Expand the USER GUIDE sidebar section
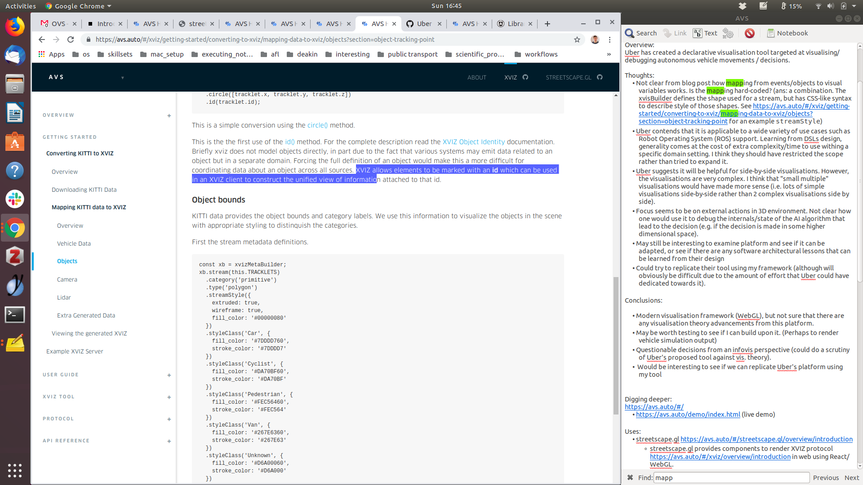This screenshot has height=485, width=863. tap(169, 375)
